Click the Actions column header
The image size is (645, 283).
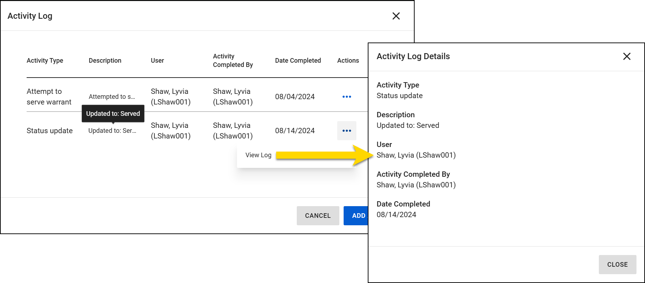click(348, 61)
